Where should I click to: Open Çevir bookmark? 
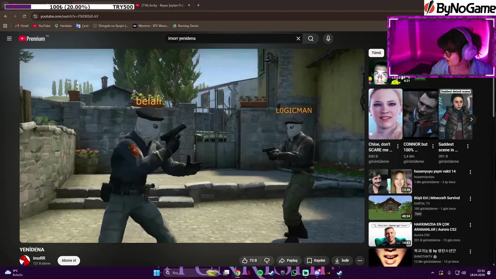(x=83, y=26)
